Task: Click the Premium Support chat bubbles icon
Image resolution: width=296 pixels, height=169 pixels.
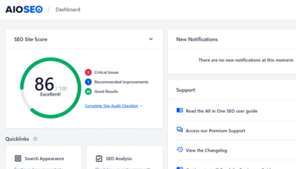Action: [x=180, y=130]
